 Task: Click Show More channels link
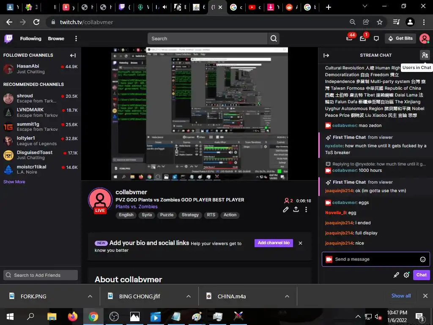click(x=14, y=182)
